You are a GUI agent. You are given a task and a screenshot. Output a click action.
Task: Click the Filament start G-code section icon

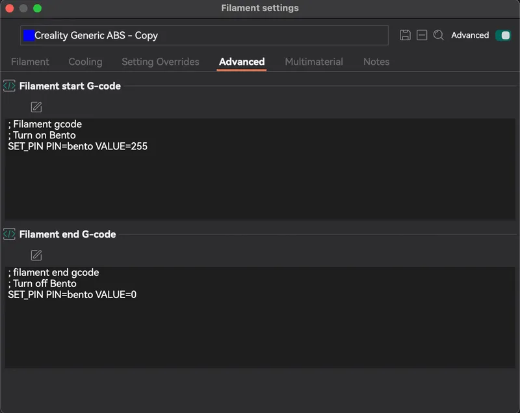pyautogui.click(x=9, y=86)
